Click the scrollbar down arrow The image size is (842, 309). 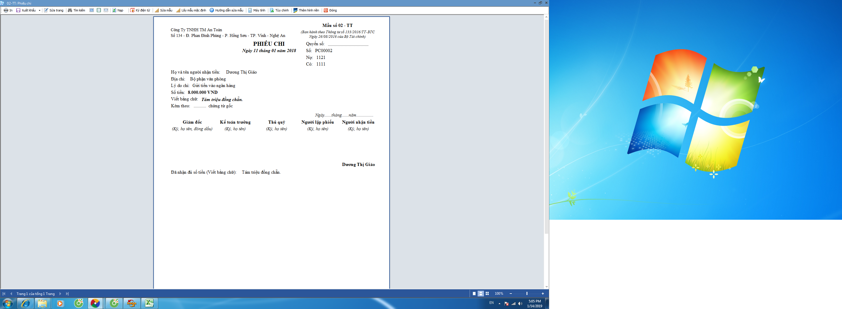[546, 287]
